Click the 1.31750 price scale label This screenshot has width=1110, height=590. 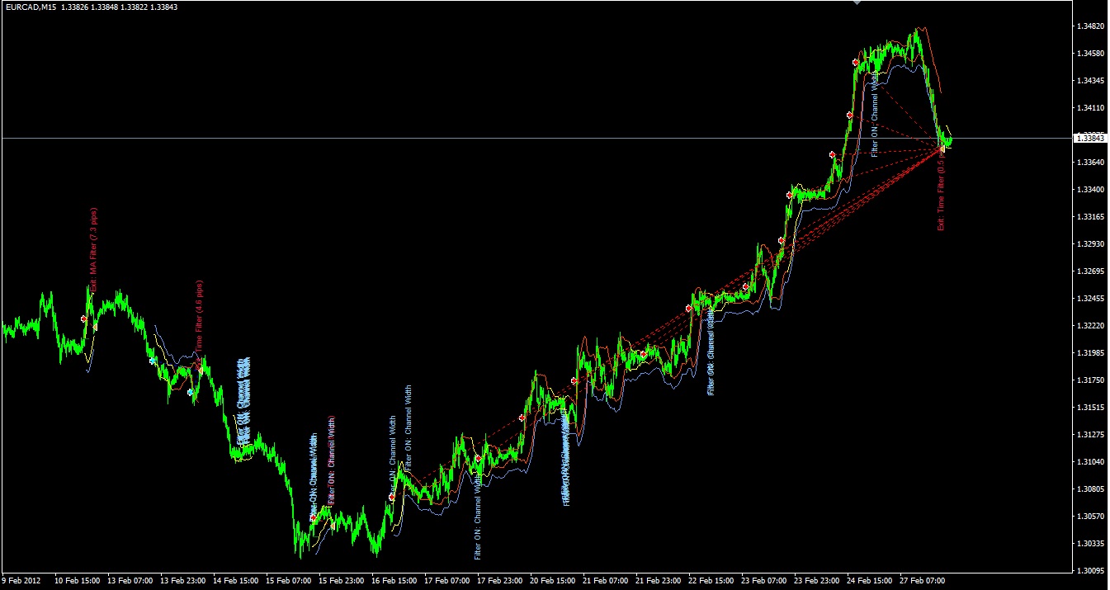point(1091,380)
